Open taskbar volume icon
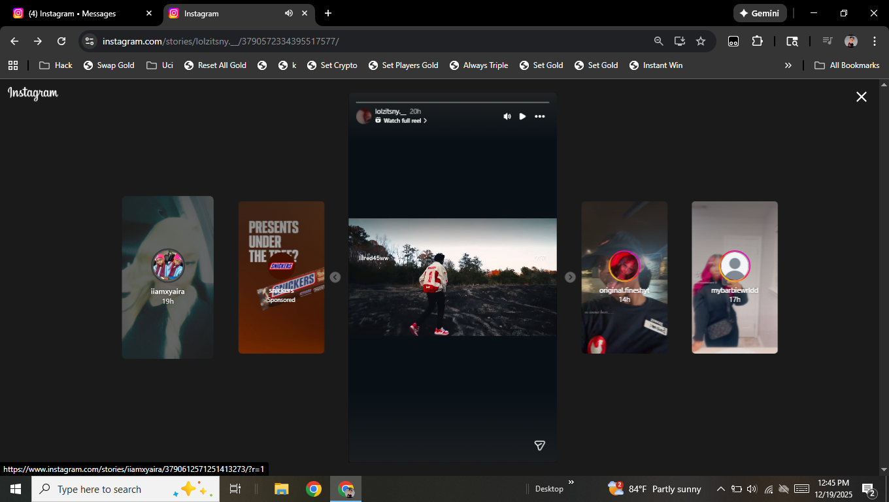The height and width of the screenshot is (502, 889). click(752, 489)
